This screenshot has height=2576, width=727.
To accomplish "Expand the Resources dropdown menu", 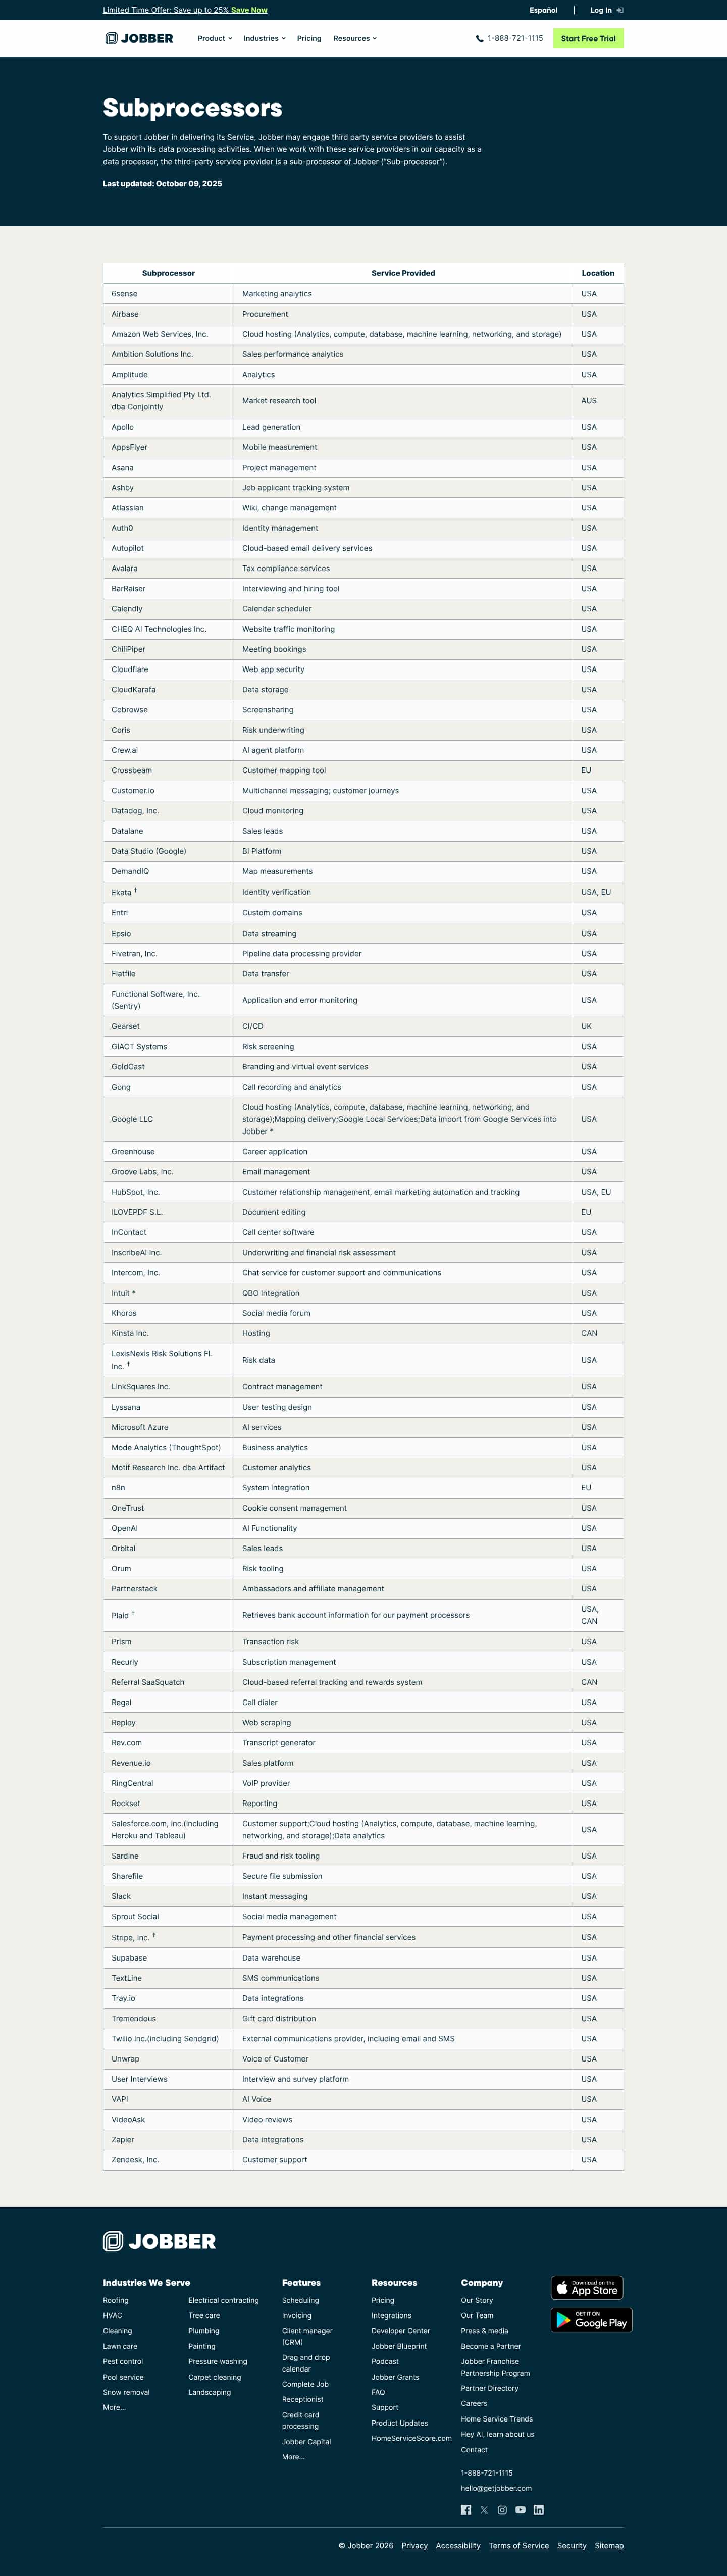I will (x=355, y=39).
